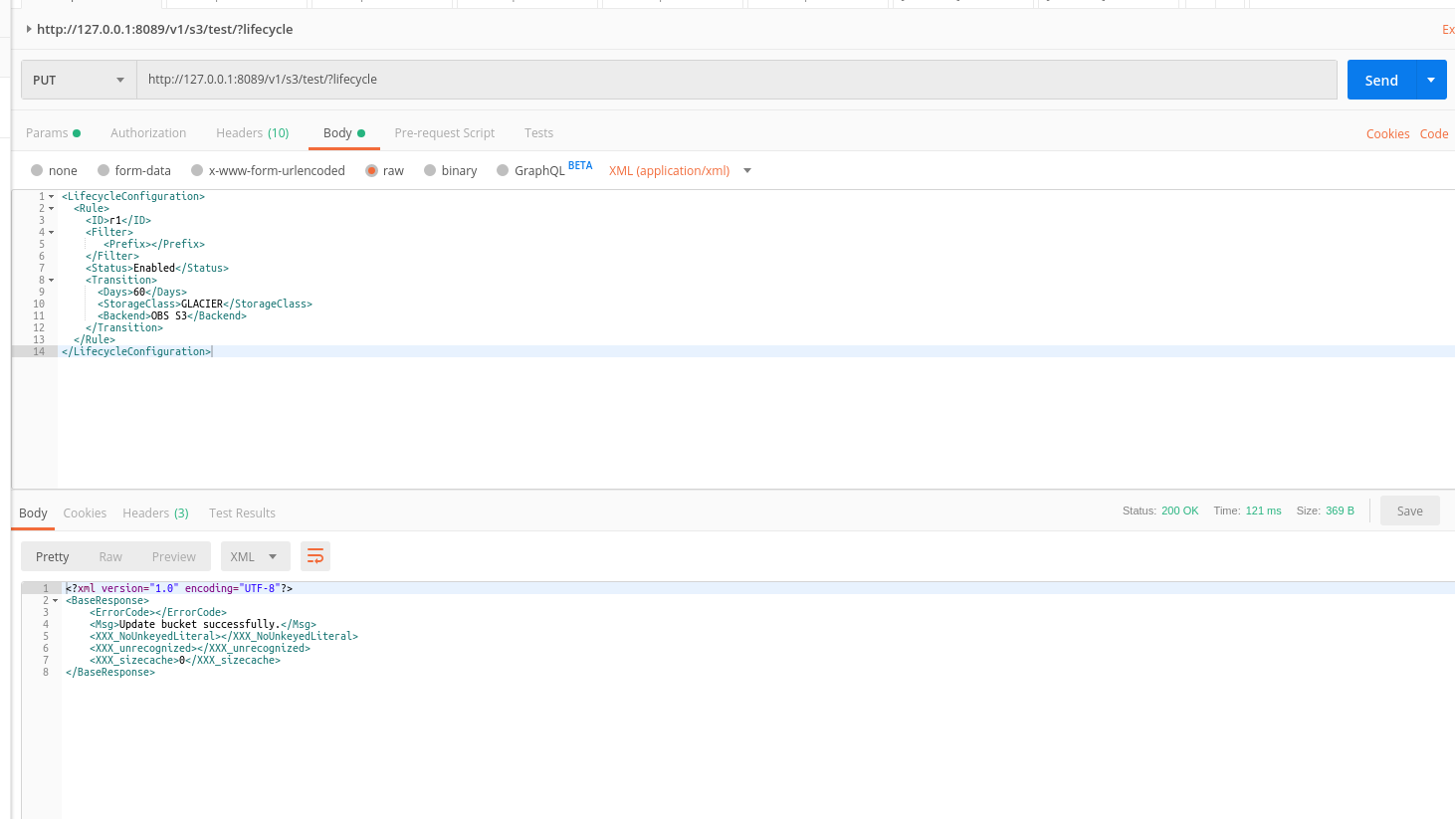Click the 369 B response size
The image size is (1455, 819).
tap(1340, 511)
